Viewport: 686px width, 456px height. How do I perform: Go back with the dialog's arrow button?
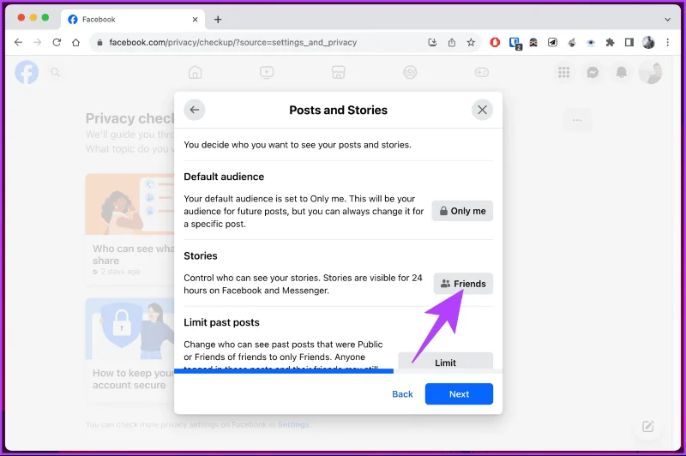point(195,110)
